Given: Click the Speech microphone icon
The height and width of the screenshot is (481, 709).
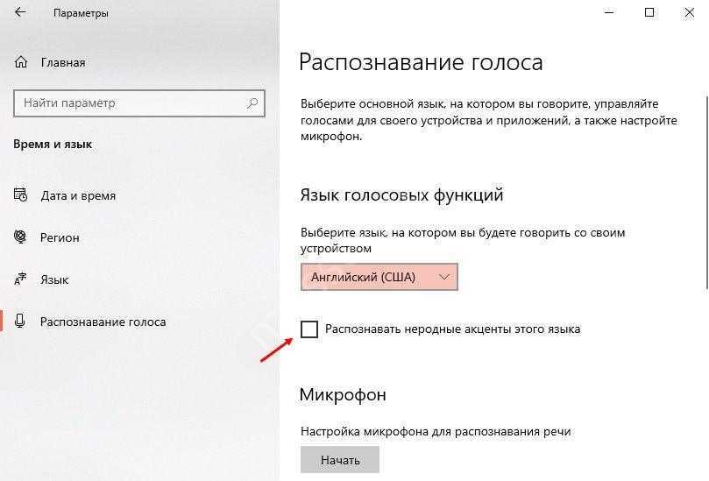Looking at the screenshot, I should [x=21, y=322].
